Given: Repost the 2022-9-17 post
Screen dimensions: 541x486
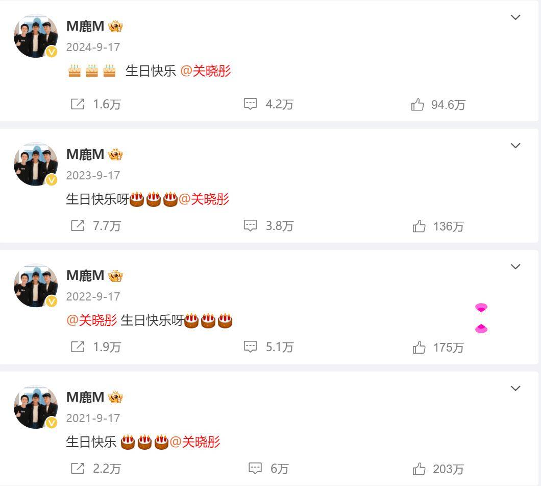Looking at the screenshot, I should point(77,347).
